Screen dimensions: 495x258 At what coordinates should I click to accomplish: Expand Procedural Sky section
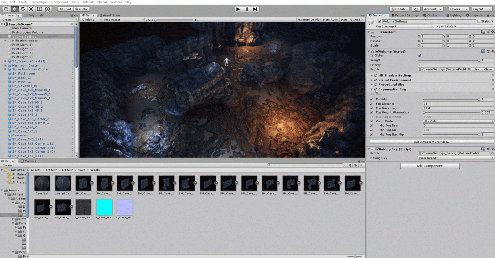[x=372, y=85]
